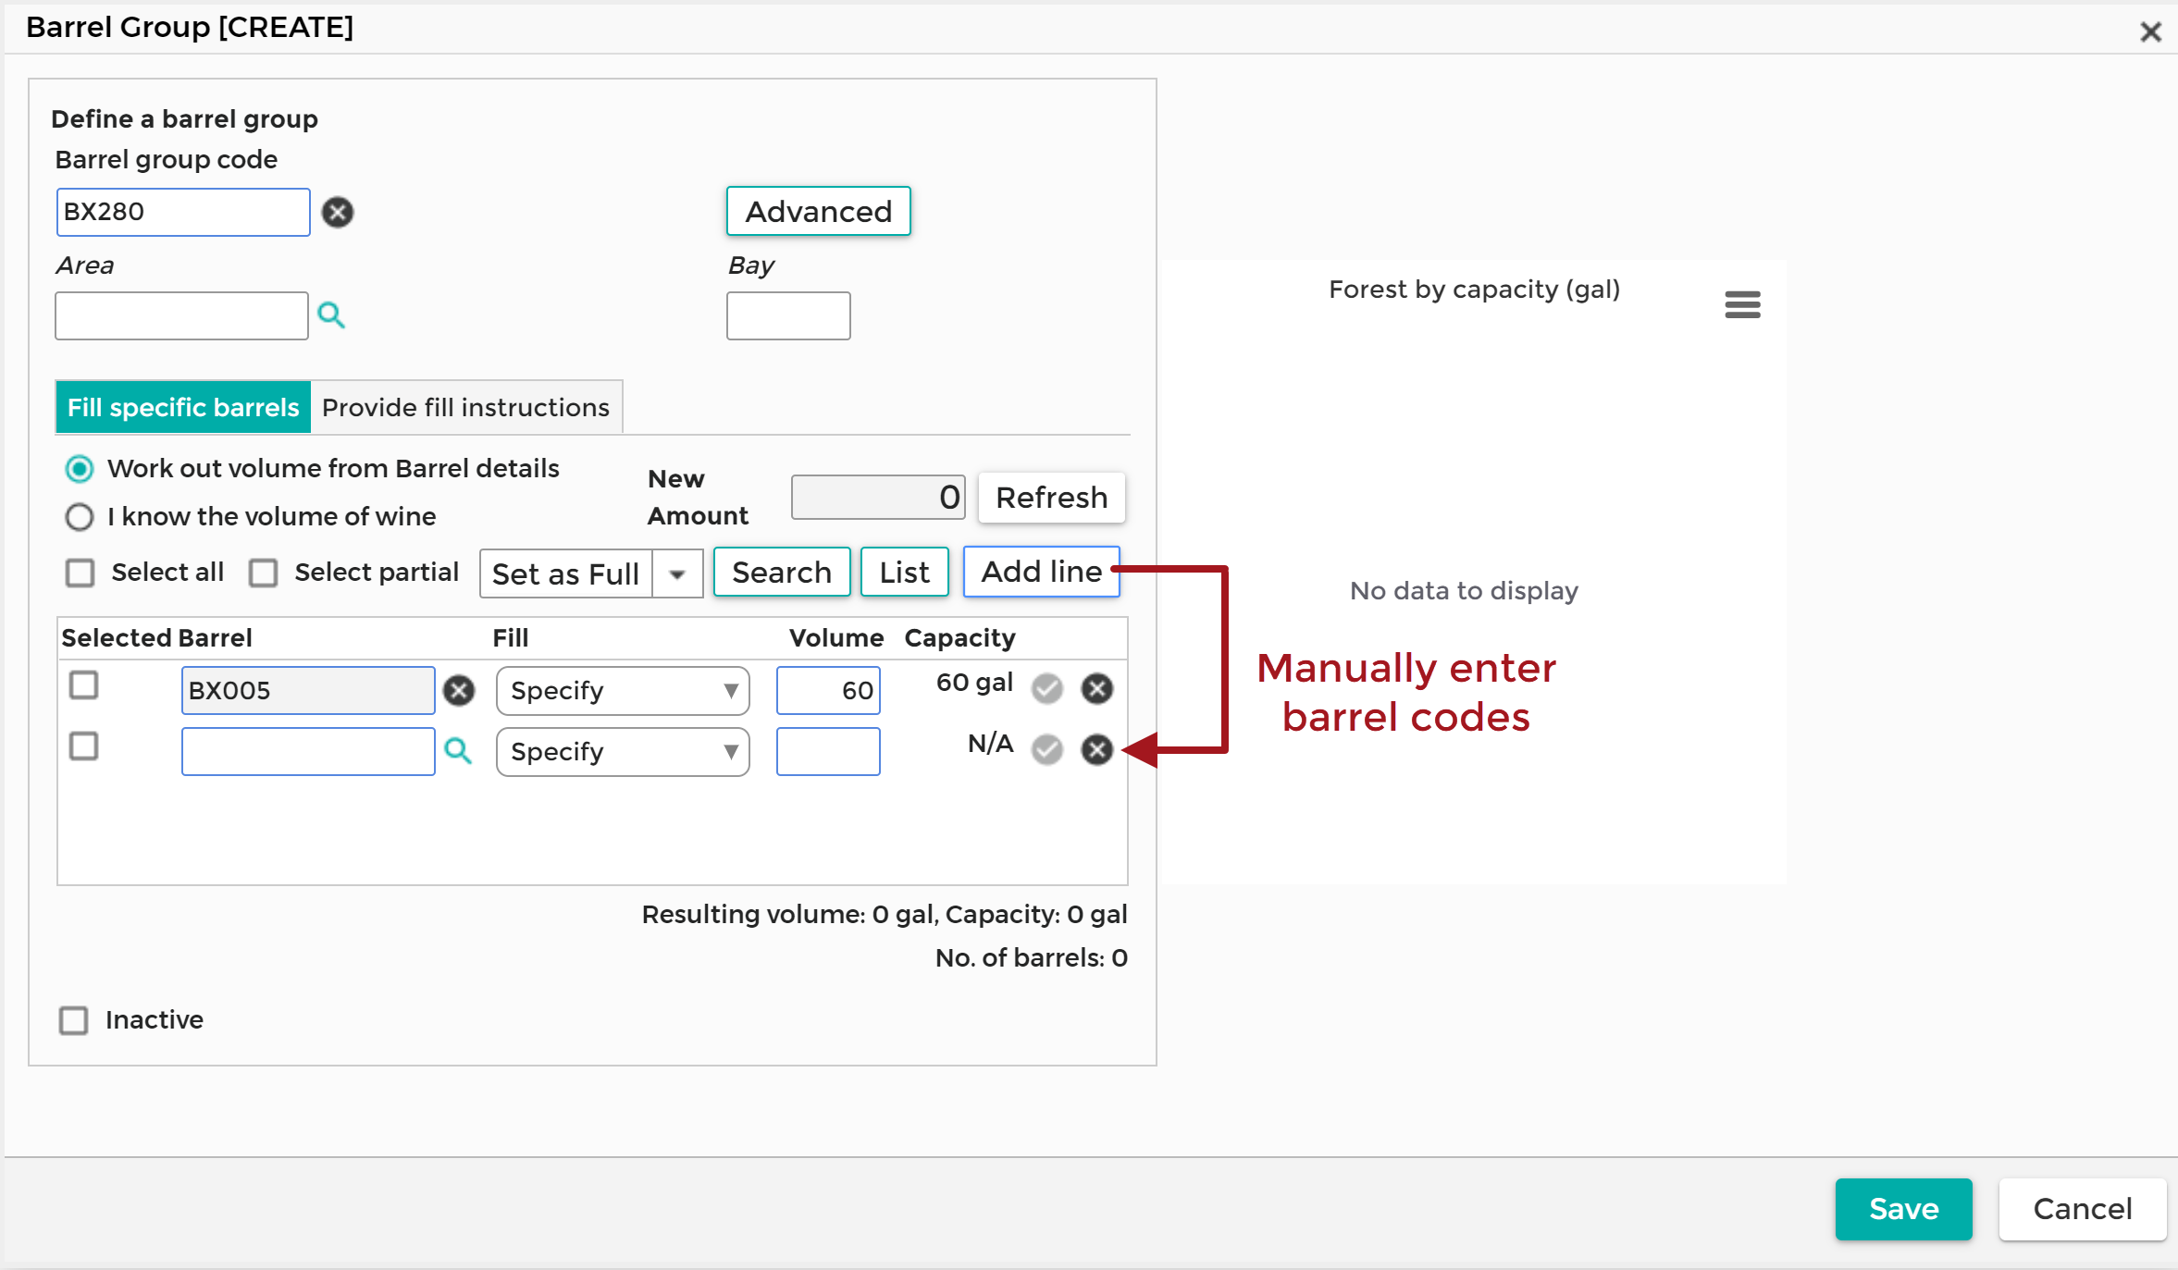Image resolution: width=2178 pixels, height=1270 pixels.
Task: Switch to Fill specific barrels tab
Action: (183, 408)
